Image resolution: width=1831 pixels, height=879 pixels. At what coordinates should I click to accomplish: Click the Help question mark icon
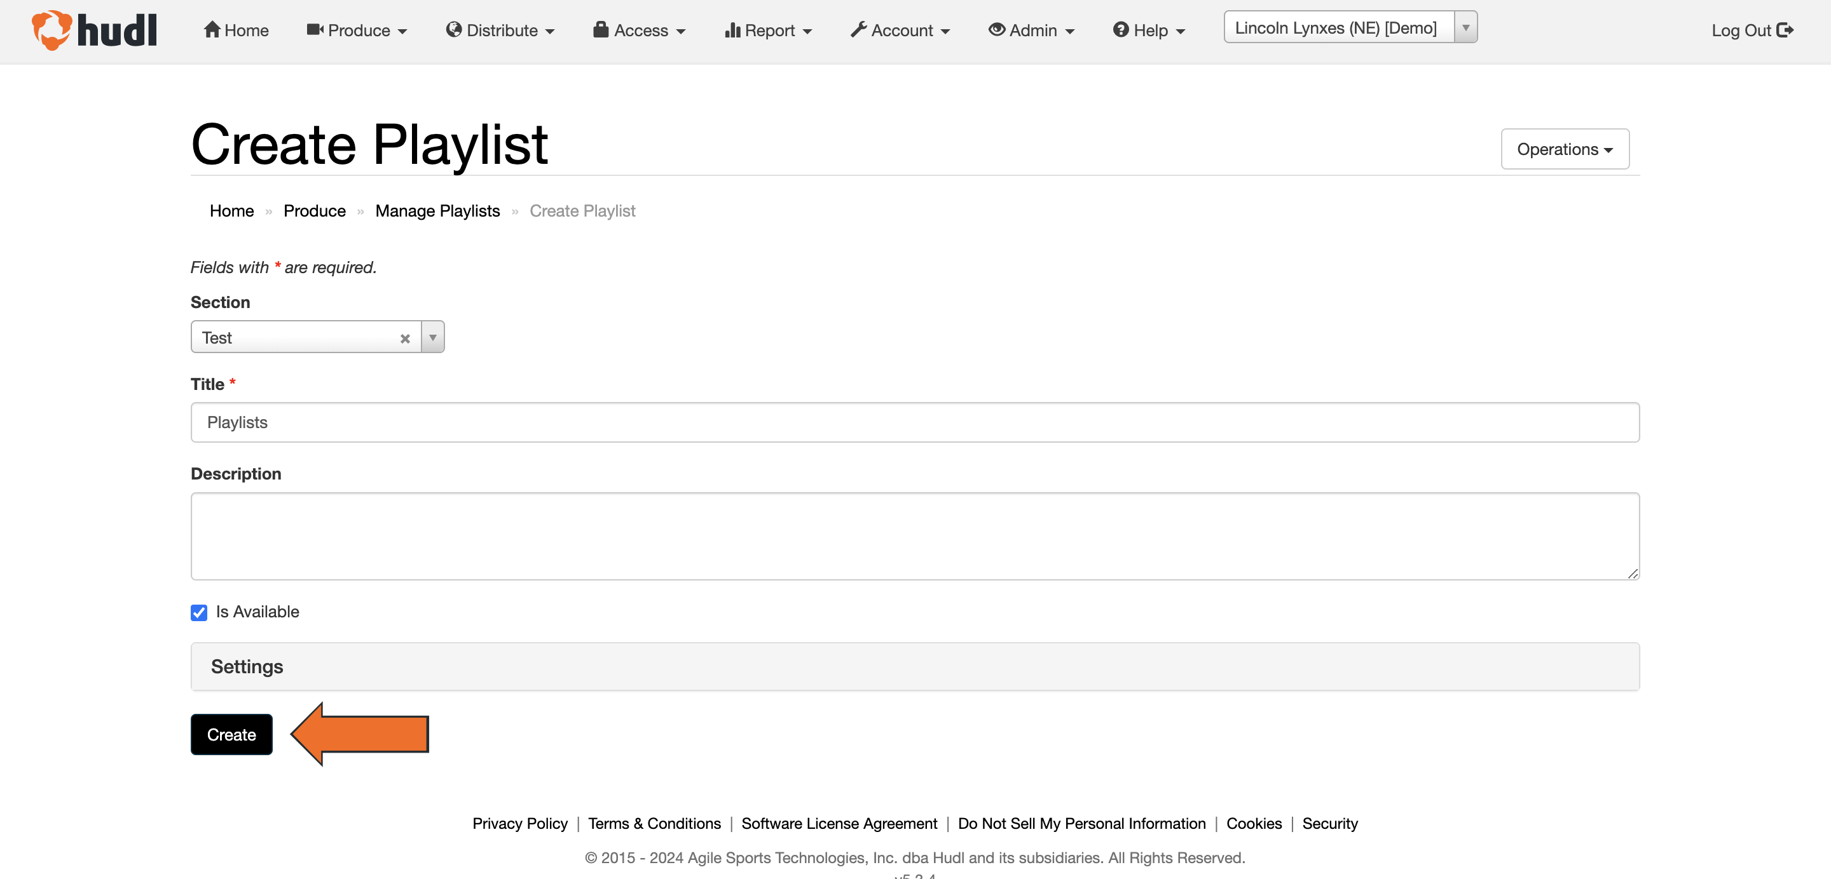pos(1120,30)
